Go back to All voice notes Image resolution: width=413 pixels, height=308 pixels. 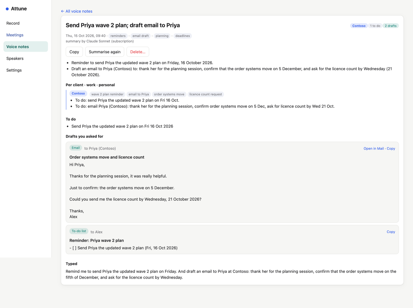click(x=77, y=11)
